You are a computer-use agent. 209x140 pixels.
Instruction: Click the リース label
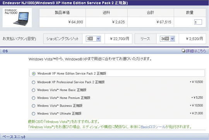tap(145, 39)
